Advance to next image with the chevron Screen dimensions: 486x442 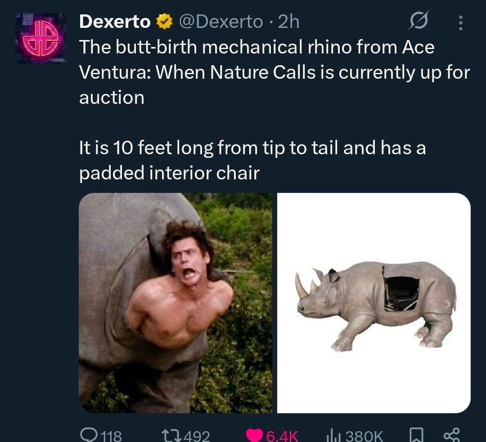[449, 304]
